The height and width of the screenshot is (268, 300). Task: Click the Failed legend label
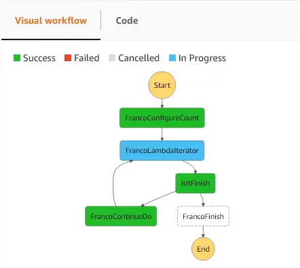pyautogui.click(x=87, y=58)
